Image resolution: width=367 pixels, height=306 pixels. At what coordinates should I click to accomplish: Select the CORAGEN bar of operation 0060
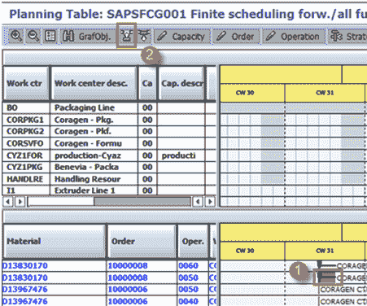tap(328, 265)
